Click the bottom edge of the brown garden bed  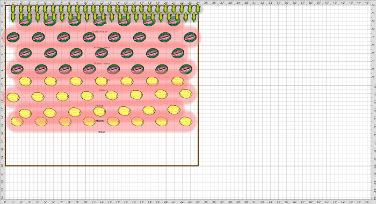102,165
